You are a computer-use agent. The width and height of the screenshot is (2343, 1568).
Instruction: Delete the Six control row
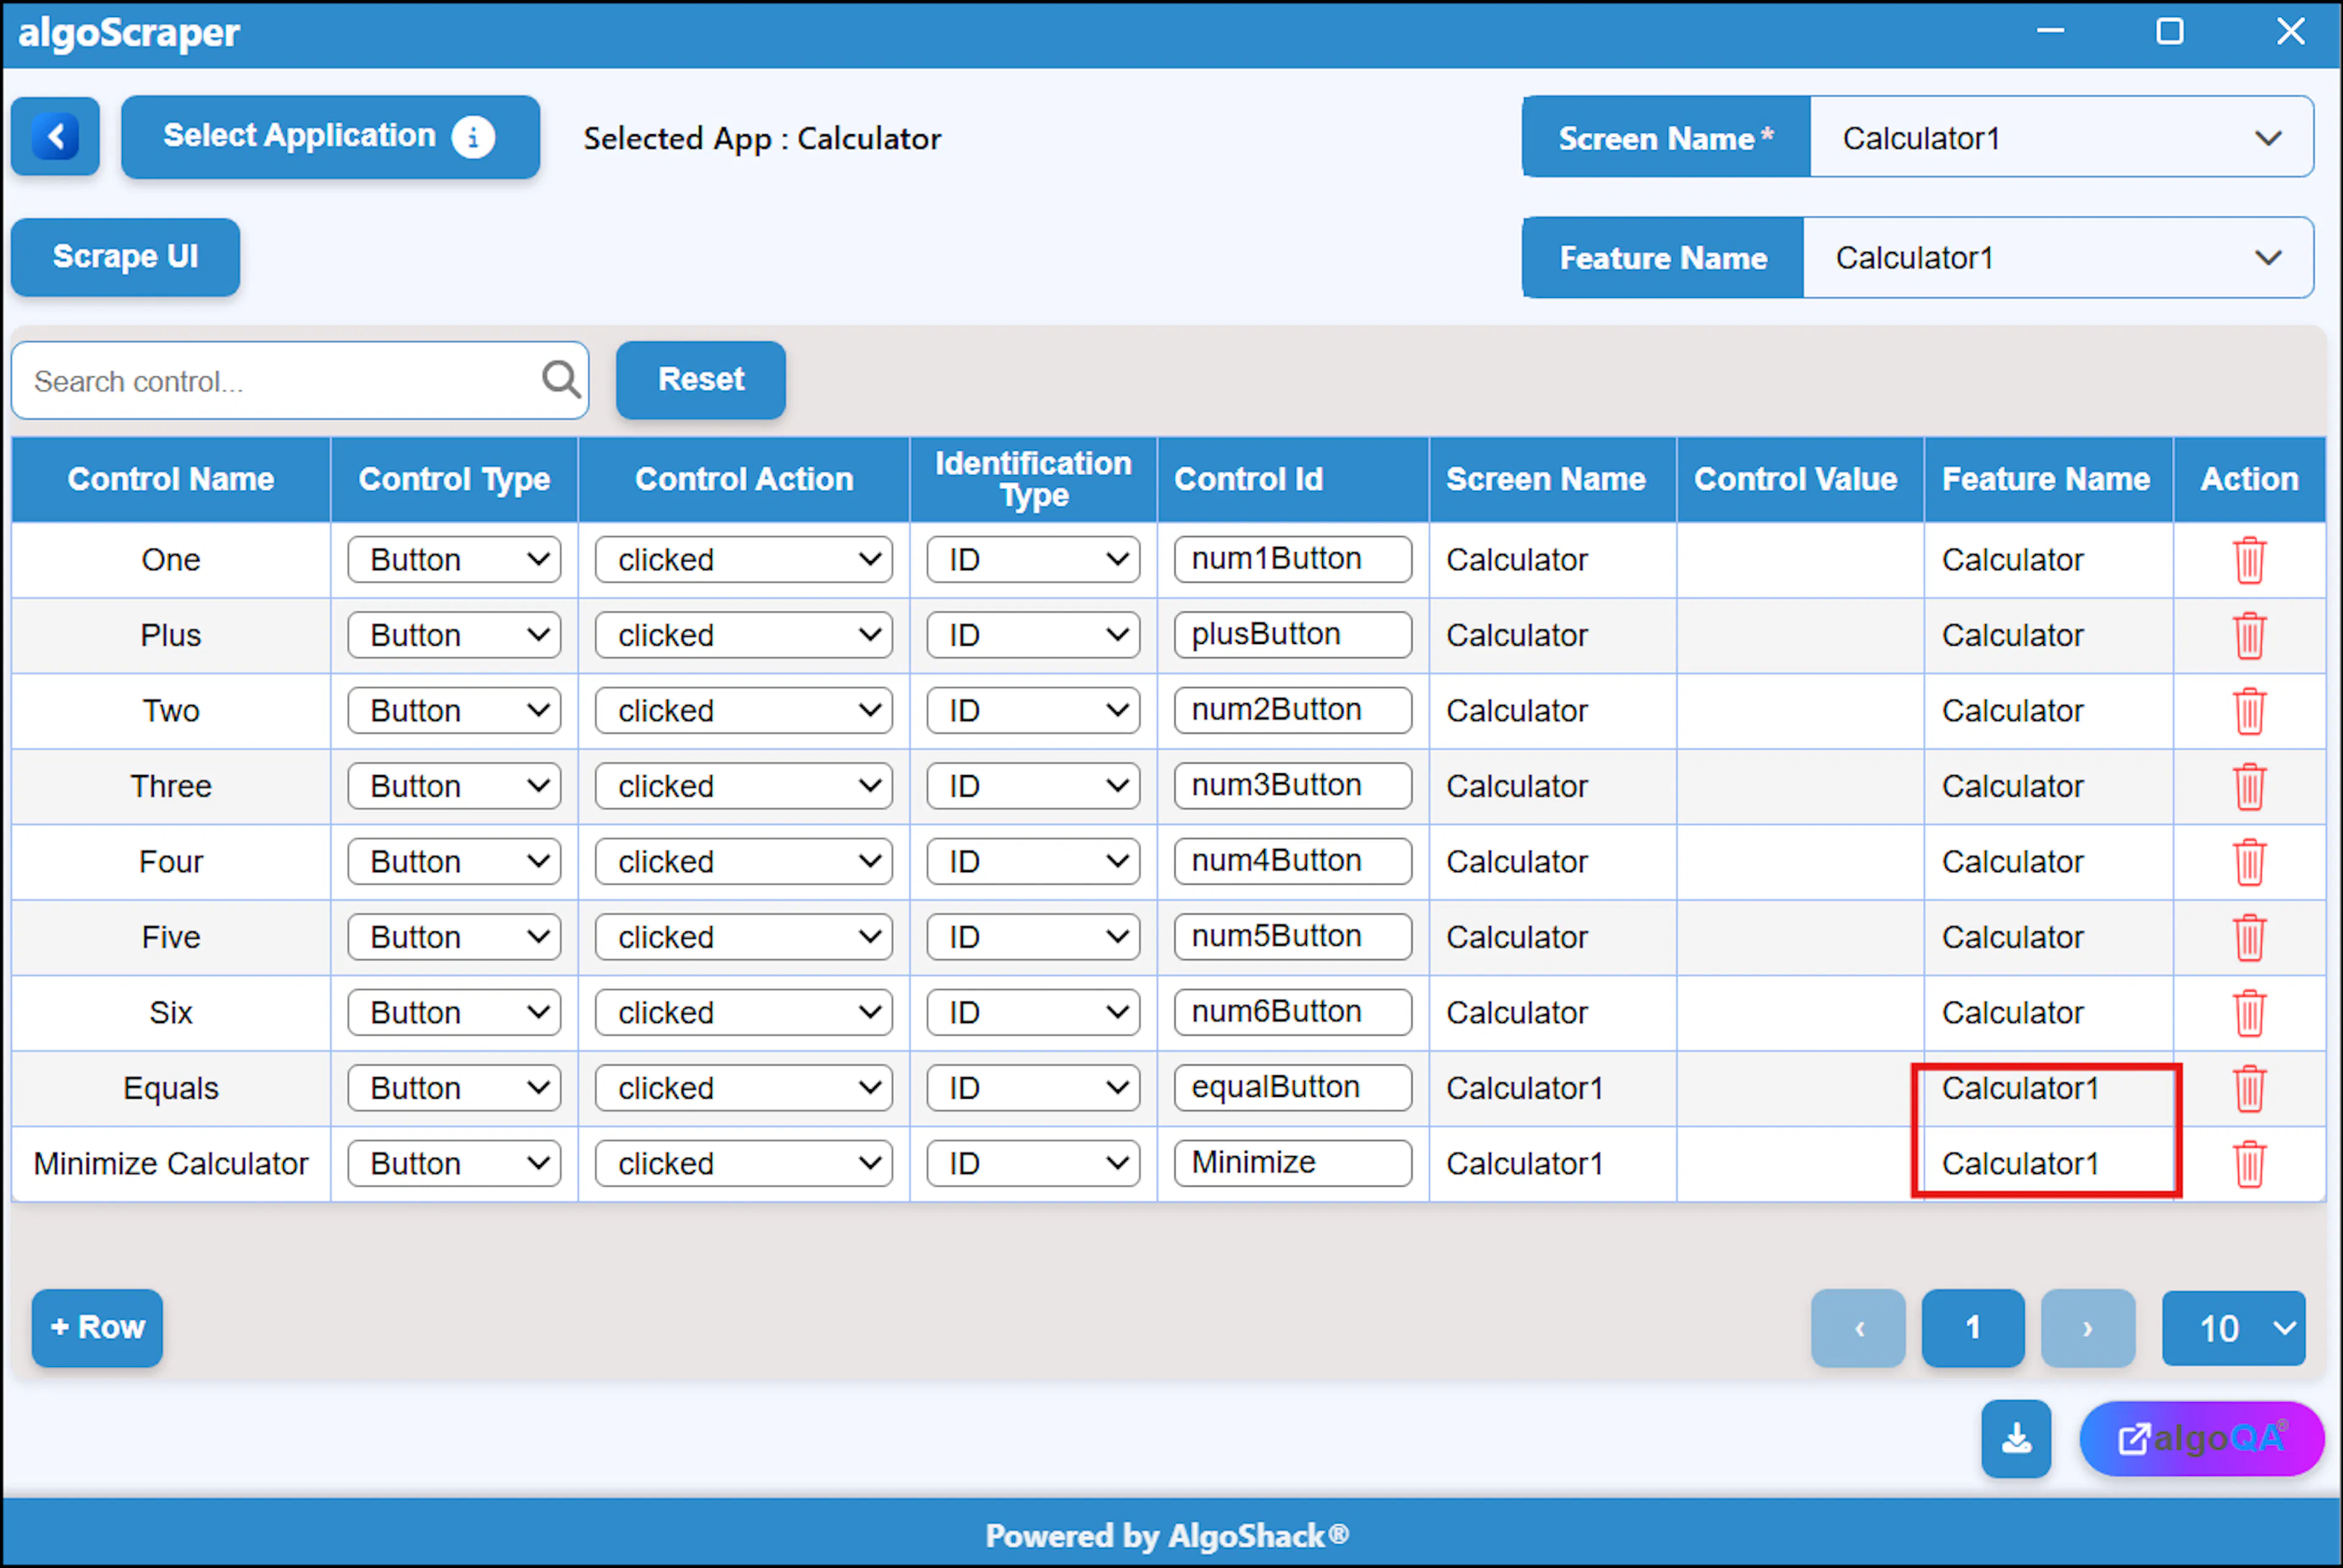[x=2249, y=1013]
